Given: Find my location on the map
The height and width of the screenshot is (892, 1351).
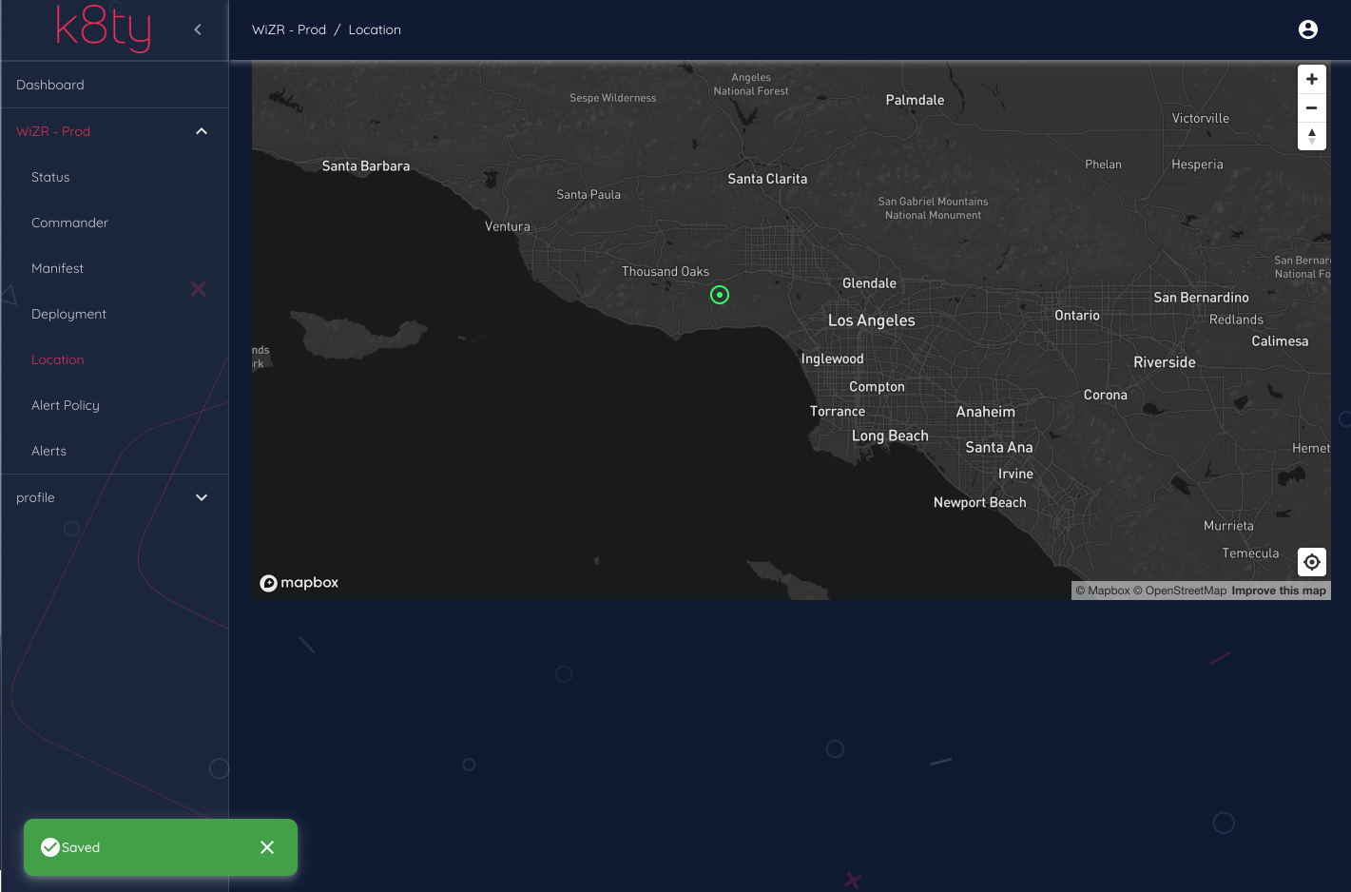Looking at the screenshot, I should point(1312,562).
